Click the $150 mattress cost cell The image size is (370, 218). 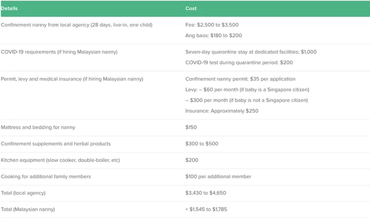(x=191, y=127)
